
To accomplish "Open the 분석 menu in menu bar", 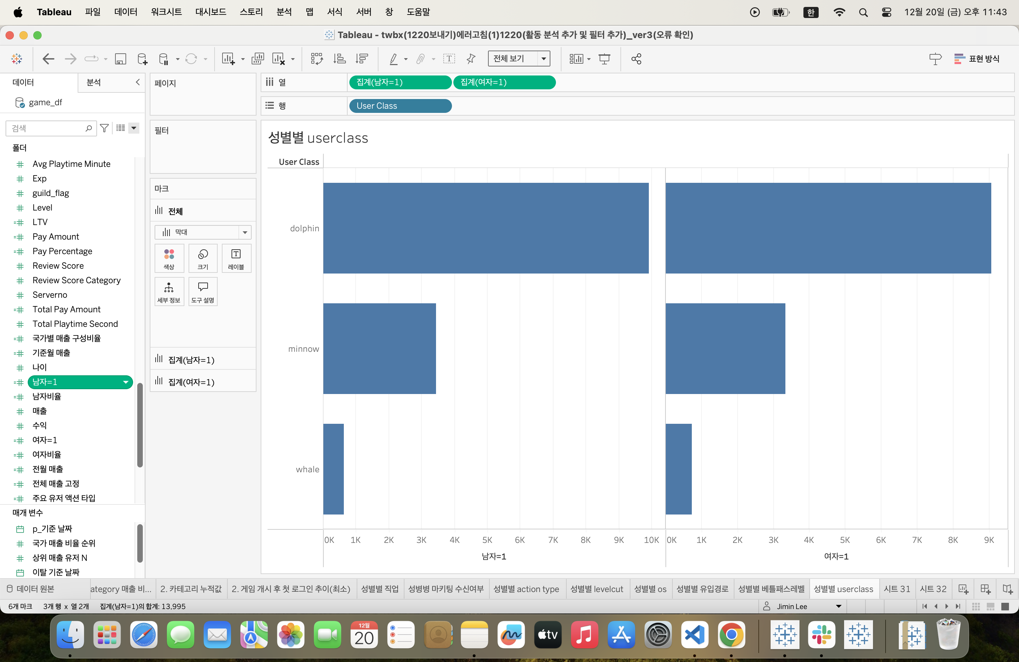I will (284, 12).
